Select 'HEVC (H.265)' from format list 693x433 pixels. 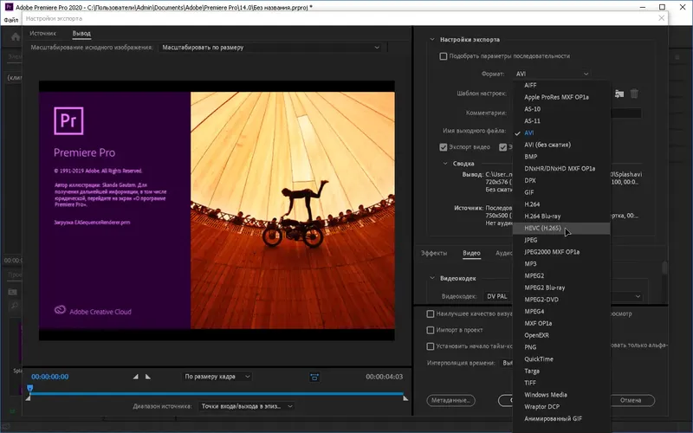[x=543, y=229]
